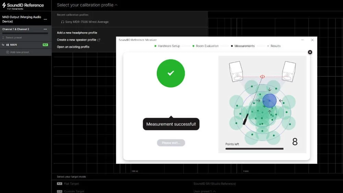Click the plus icon for Add new preset
Viewport: 343px width, 193px height.
tap(8, 52)
